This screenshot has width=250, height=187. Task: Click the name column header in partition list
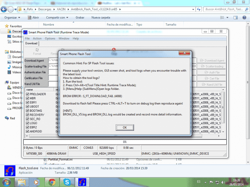pos(40,90)
